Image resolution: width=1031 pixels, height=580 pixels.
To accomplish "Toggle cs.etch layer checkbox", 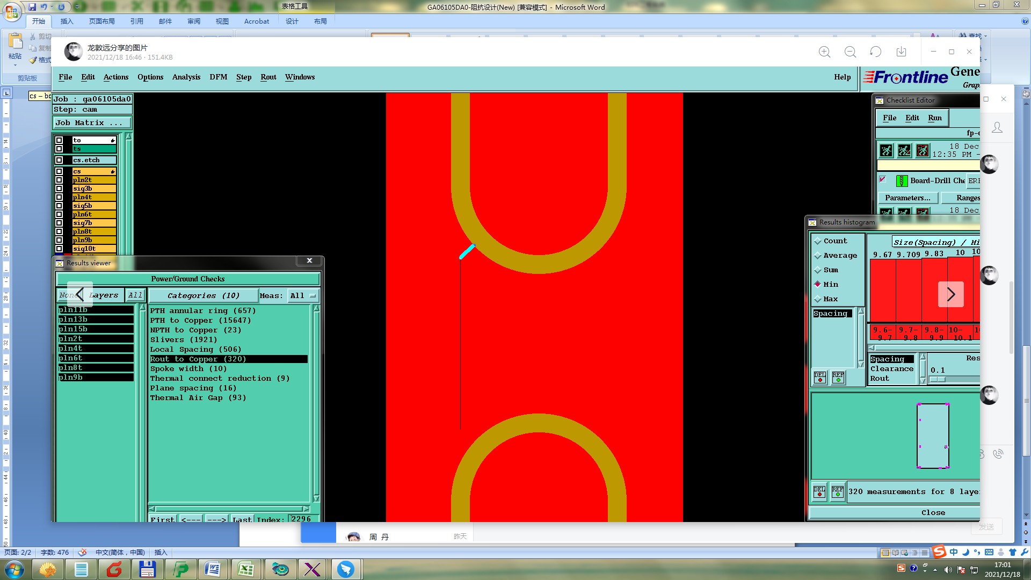I will click(60, 160).
